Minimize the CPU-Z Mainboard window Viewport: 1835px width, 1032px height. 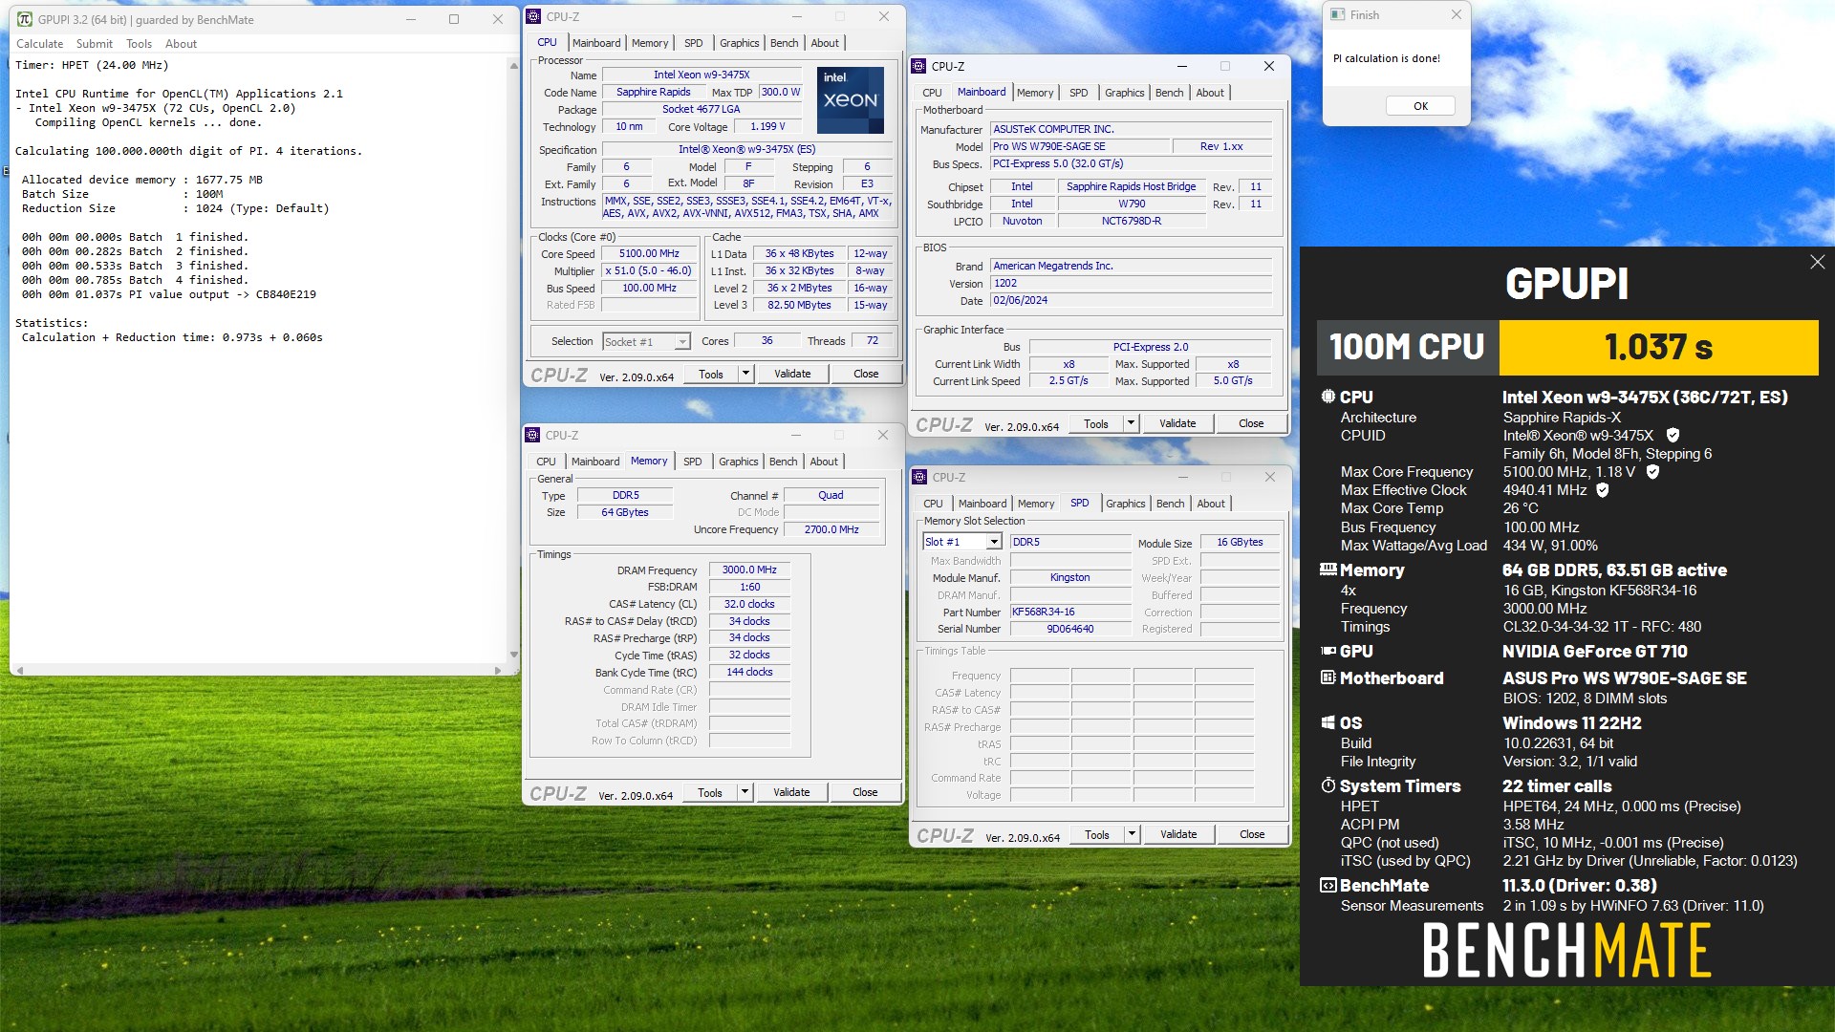point(1182,66)
